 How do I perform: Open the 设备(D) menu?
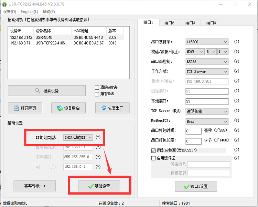(9, 12)
